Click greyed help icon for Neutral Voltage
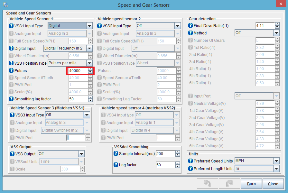The image size is (288, 193). 190,103
